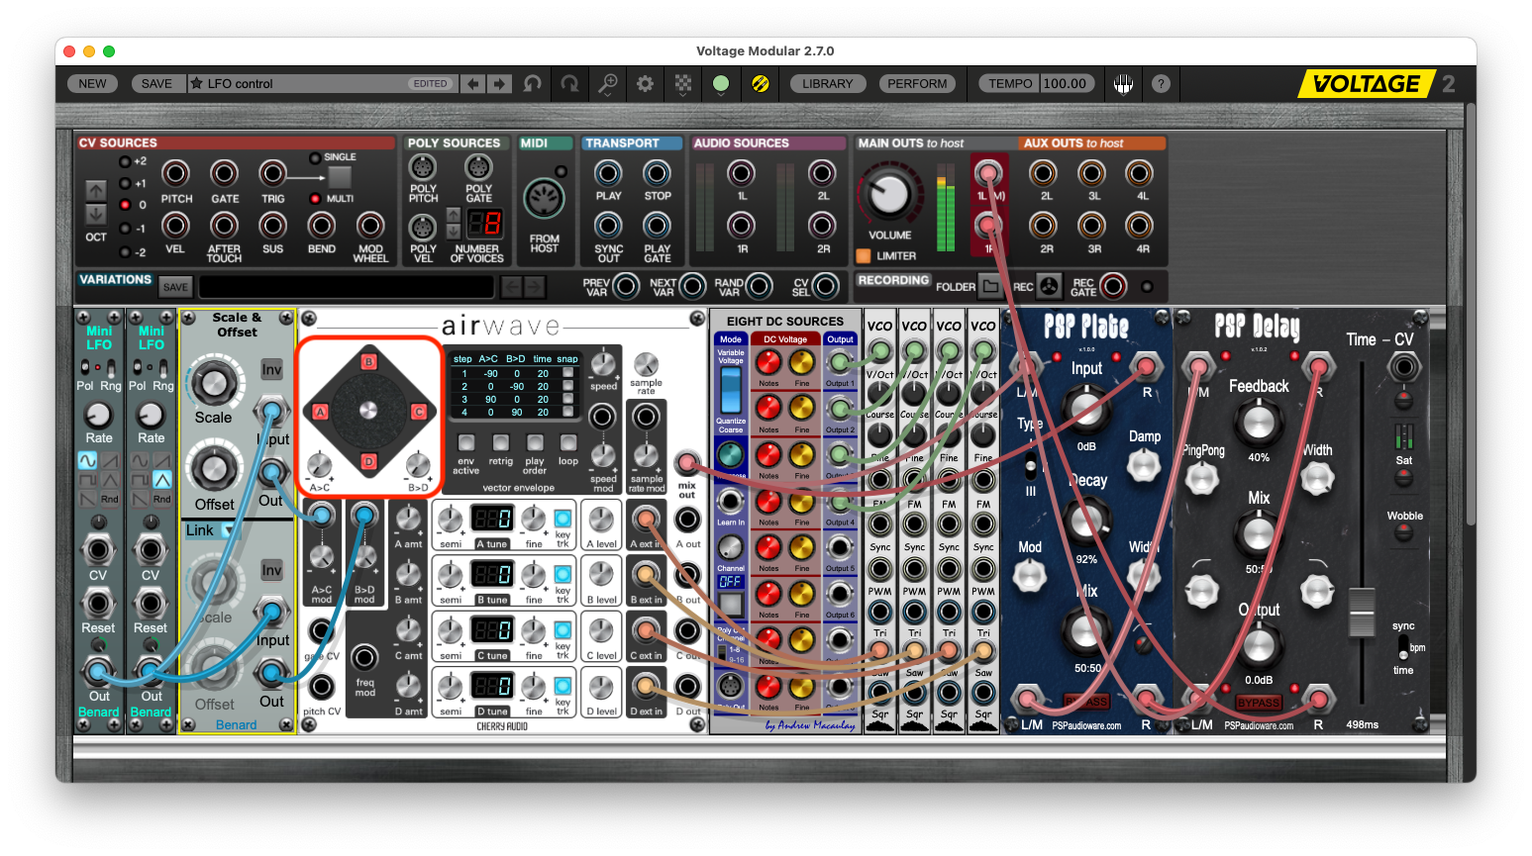Image resolution: width=1532 pixels, height=856 pixels.
Task: Click the Aux Outs 4L jack
Action: tap(1140, 174)
